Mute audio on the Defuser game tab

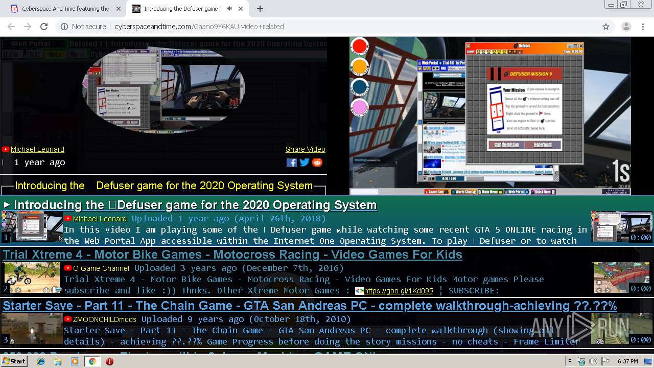point(230,9)
